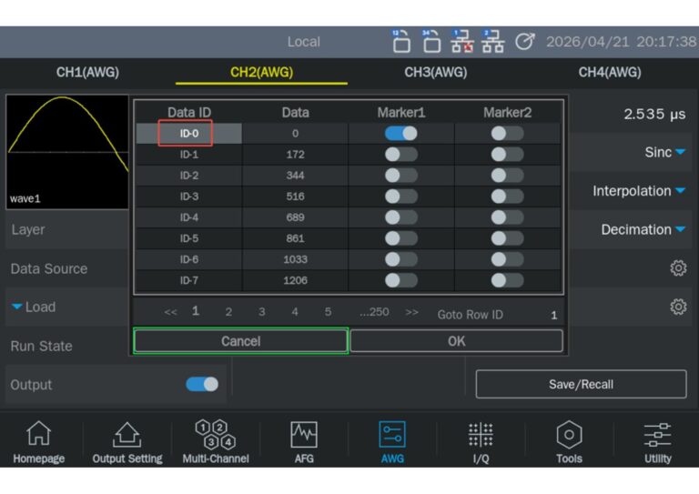Switch to CH3(AWG) tab
The height and width of the screenshot is (494, 699).
tap(436, 72)
